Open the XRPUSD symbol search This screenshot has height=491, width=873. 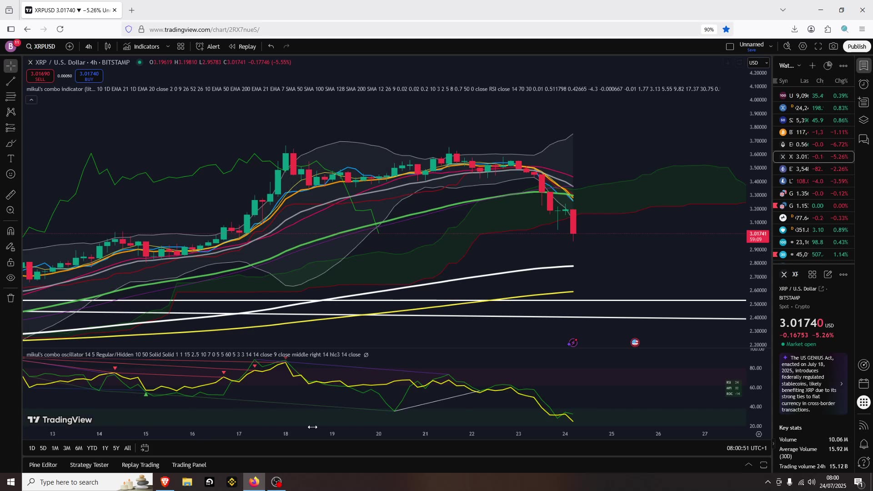point(41,46)
